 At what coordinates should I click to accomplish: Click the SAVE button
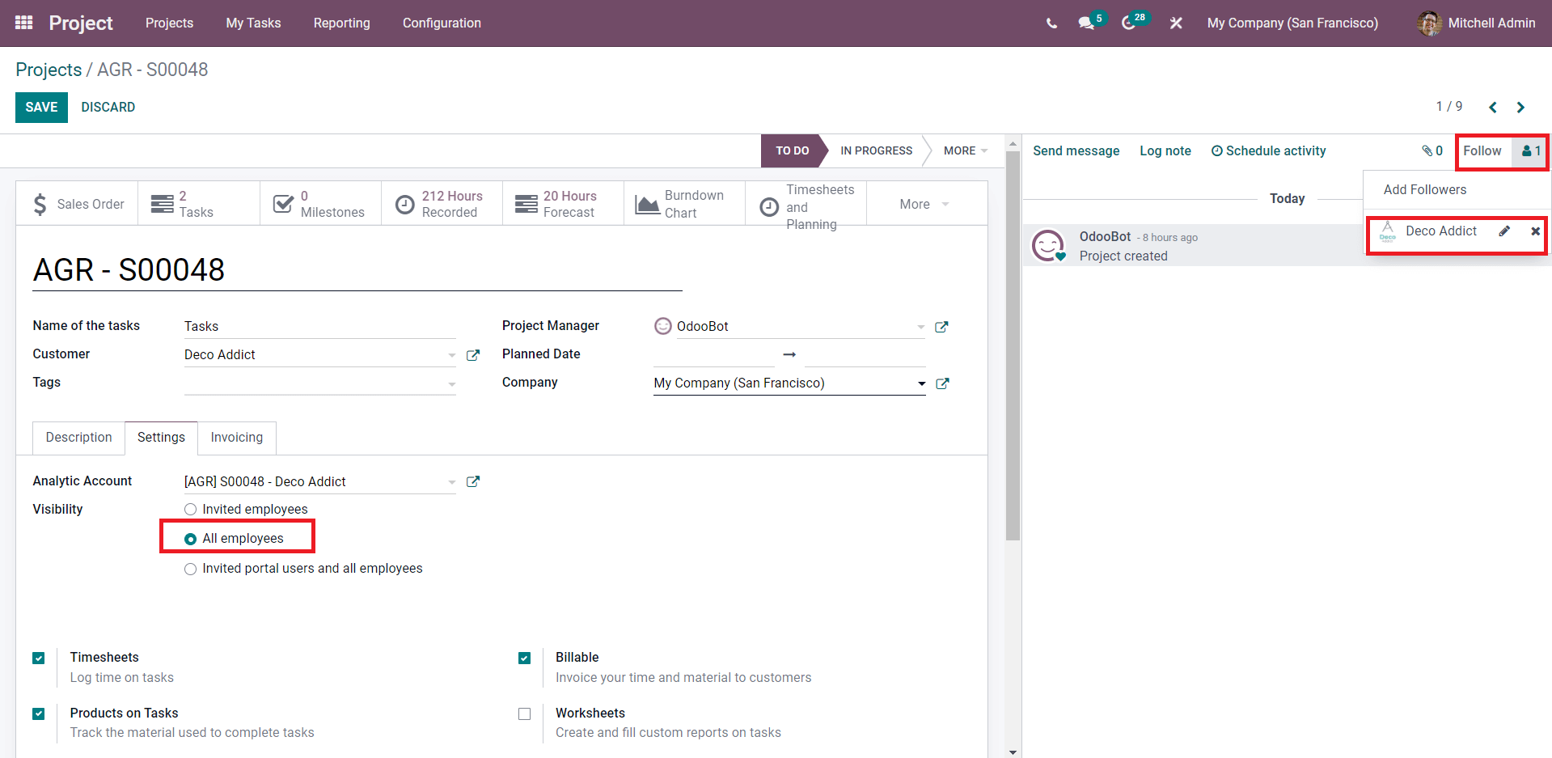point(41,108)
